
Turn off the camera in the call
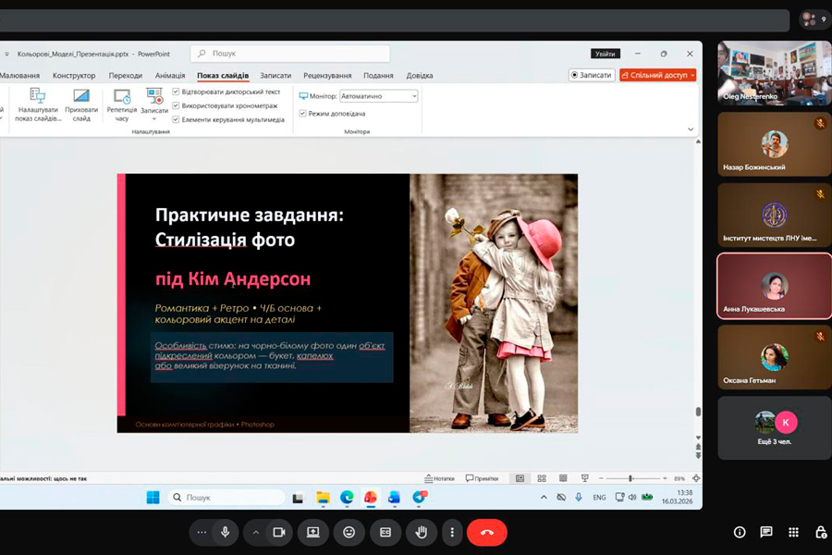[277, 532]
